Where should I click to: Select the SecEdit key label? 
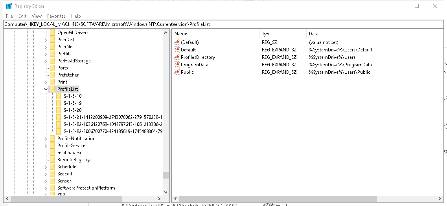[65, 174]
